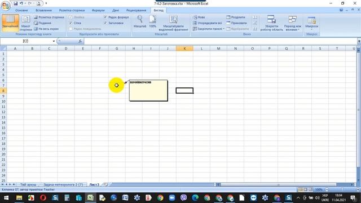Select sheet tab Лист3

tap(94, 184)
